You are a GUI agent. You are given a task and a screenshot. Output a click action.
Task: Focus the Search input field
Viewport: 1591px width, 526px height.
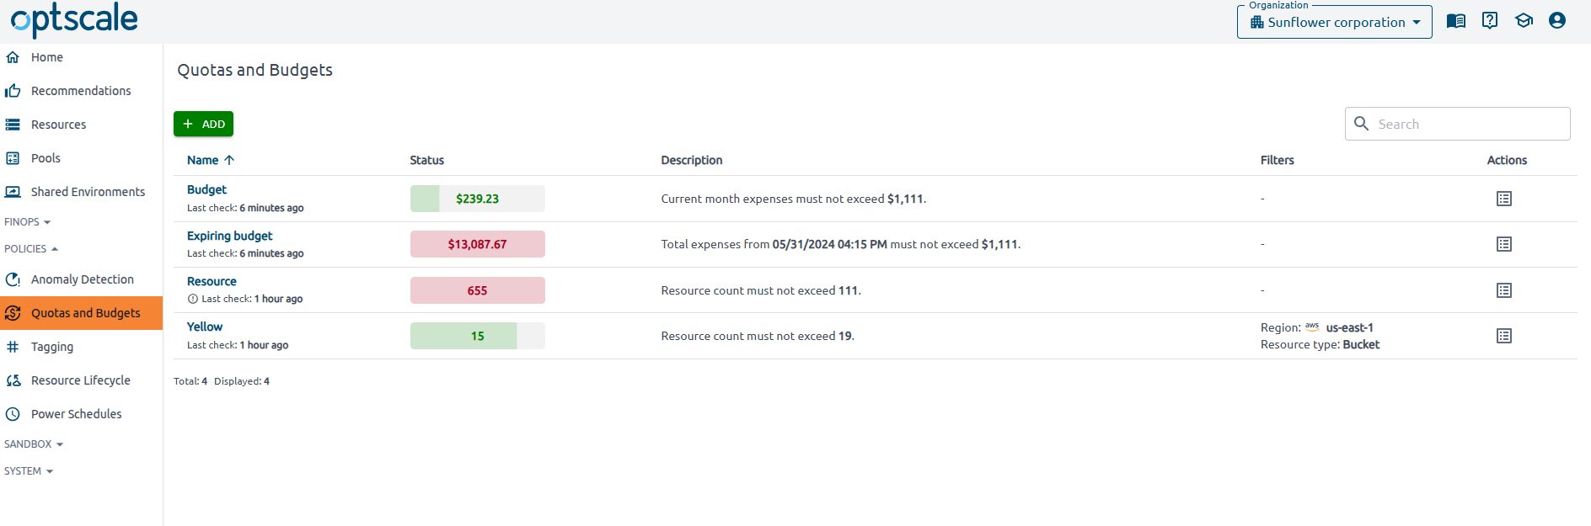(1457, 124)
